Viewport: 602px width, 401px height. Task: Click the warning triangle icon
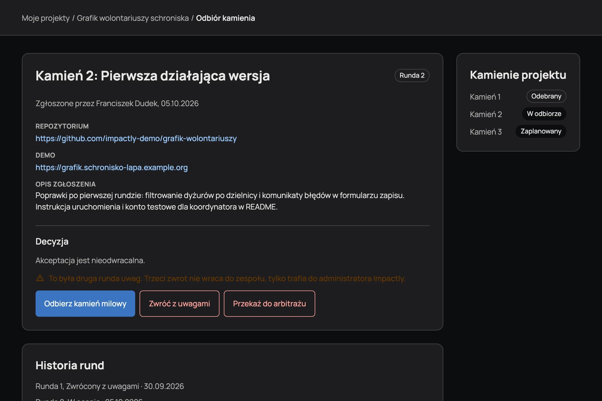coord(40,278)
